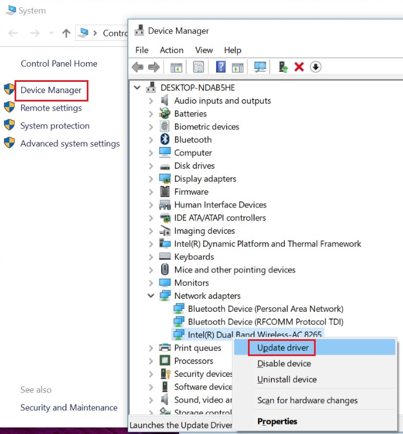Click the Security devices key icon
The width and height of the screenshot is (403, 434).
166,373
